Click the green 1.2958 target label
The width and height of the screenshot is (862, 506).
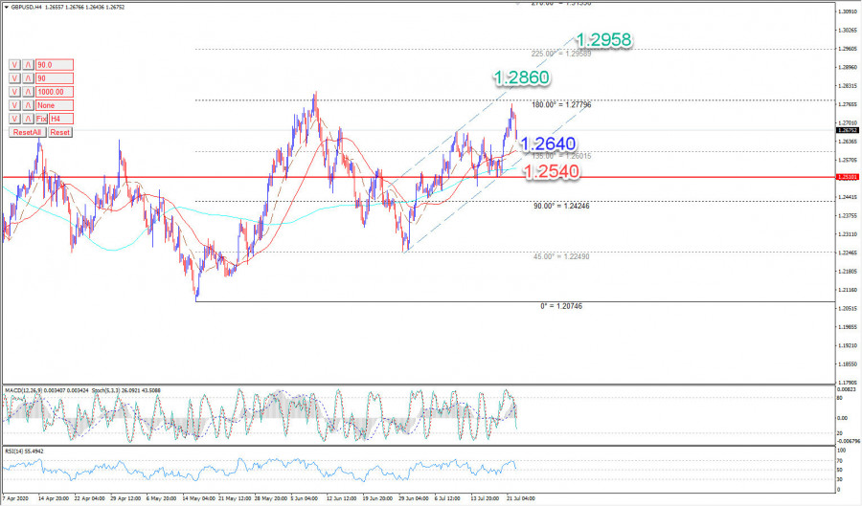[603, 40]
